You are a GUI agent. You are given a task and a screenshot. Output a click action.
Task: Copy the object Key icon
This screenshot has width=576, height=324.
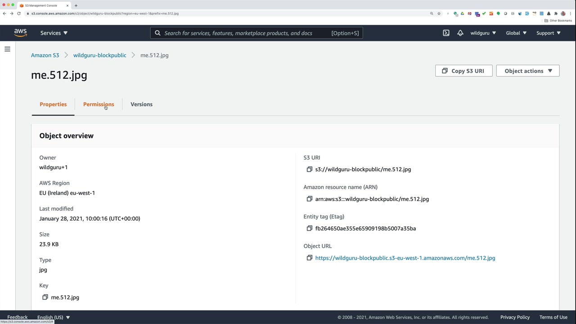tap(45, 297)
